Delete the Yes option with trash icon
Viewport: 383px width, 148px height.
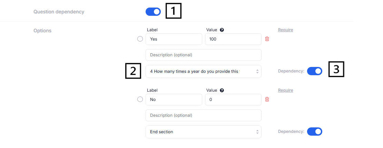tap(267, 39)
